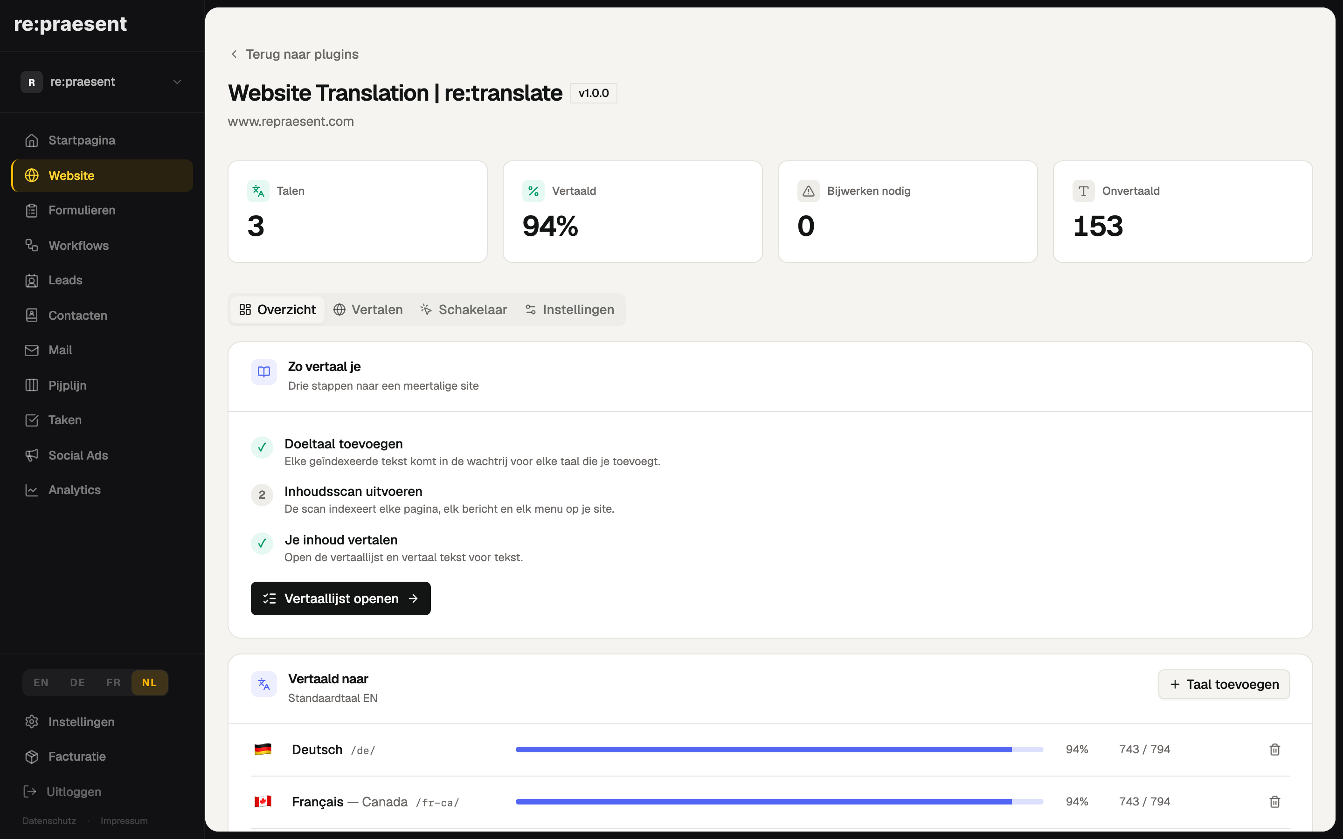Delete the Deutsch language with trash icon
Viewport: 1343px width, 839px height.
1275,750
